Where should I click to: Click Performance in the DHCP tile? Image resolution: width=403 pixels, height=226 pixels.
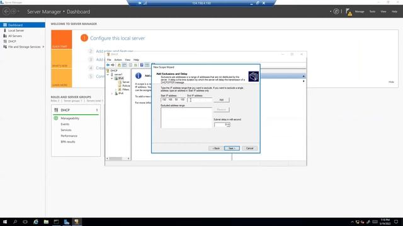click(69, 136)
